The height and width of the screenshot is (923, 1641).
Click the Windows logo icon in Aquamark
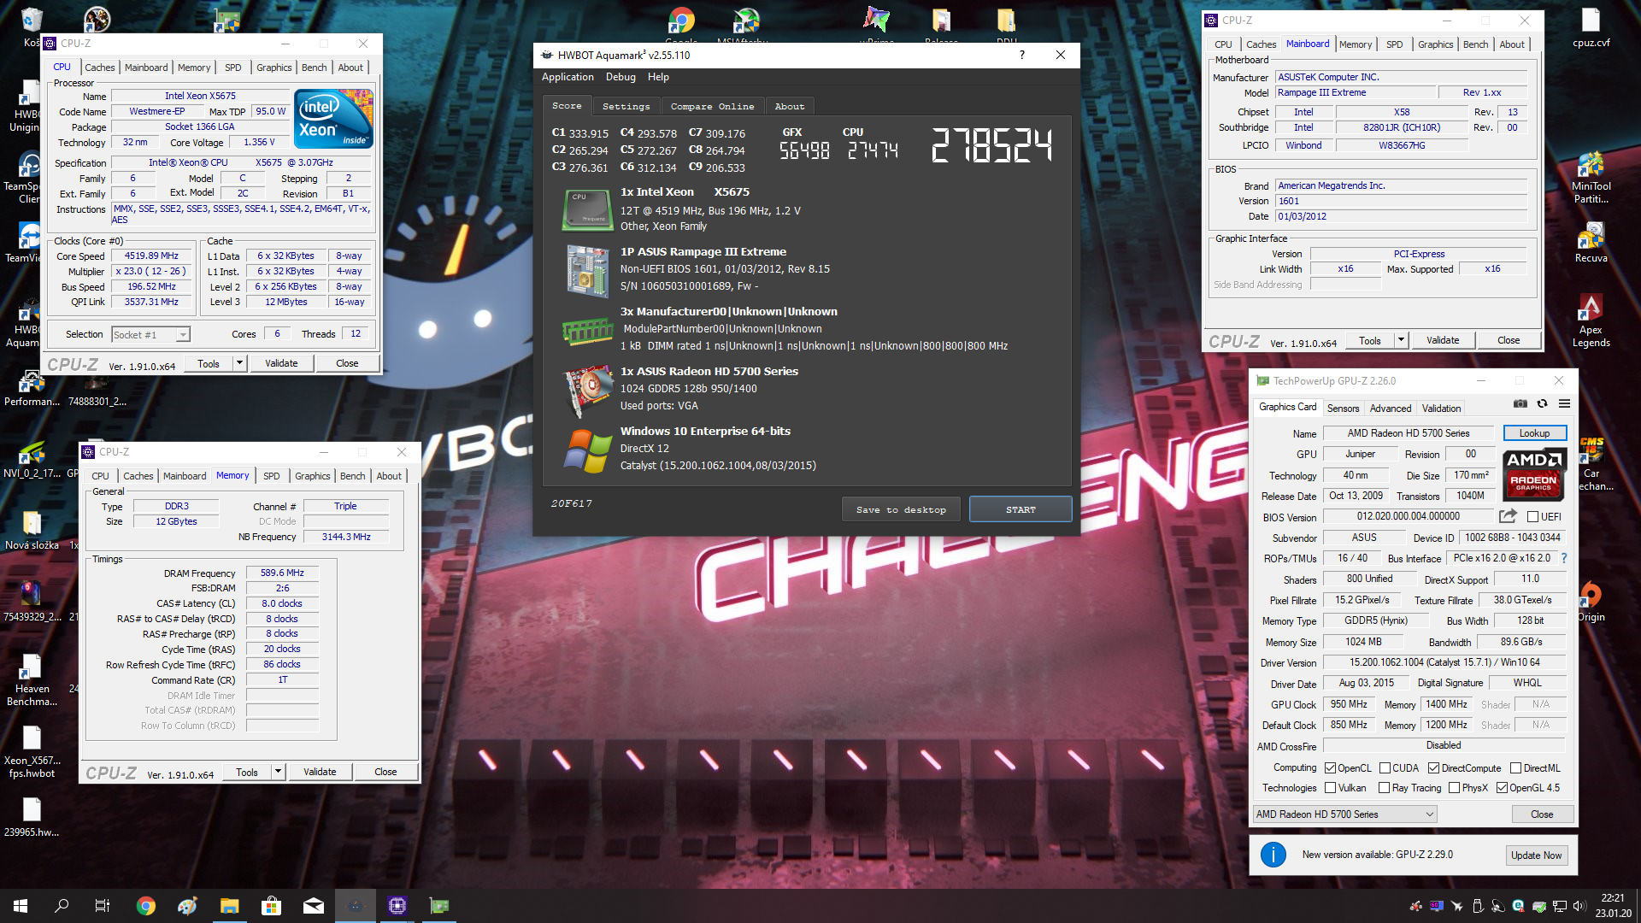pos(586,450)
